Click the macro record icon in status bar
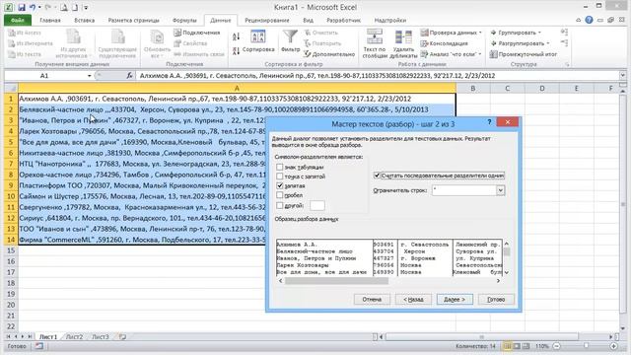 38,346
